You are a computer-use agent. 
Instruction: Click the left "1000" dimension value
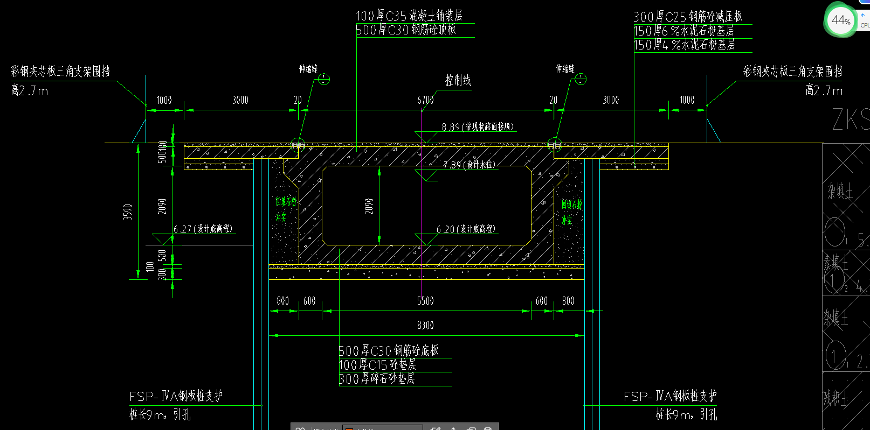click(164, 100)
